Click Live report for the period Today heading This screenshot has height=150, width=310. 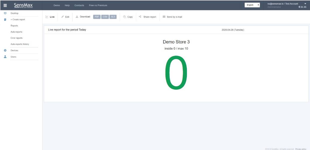click(x=67, y=30)
